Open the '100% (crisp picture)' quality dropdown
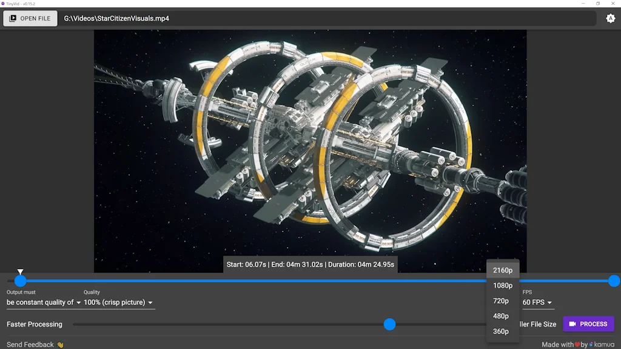 116,302
